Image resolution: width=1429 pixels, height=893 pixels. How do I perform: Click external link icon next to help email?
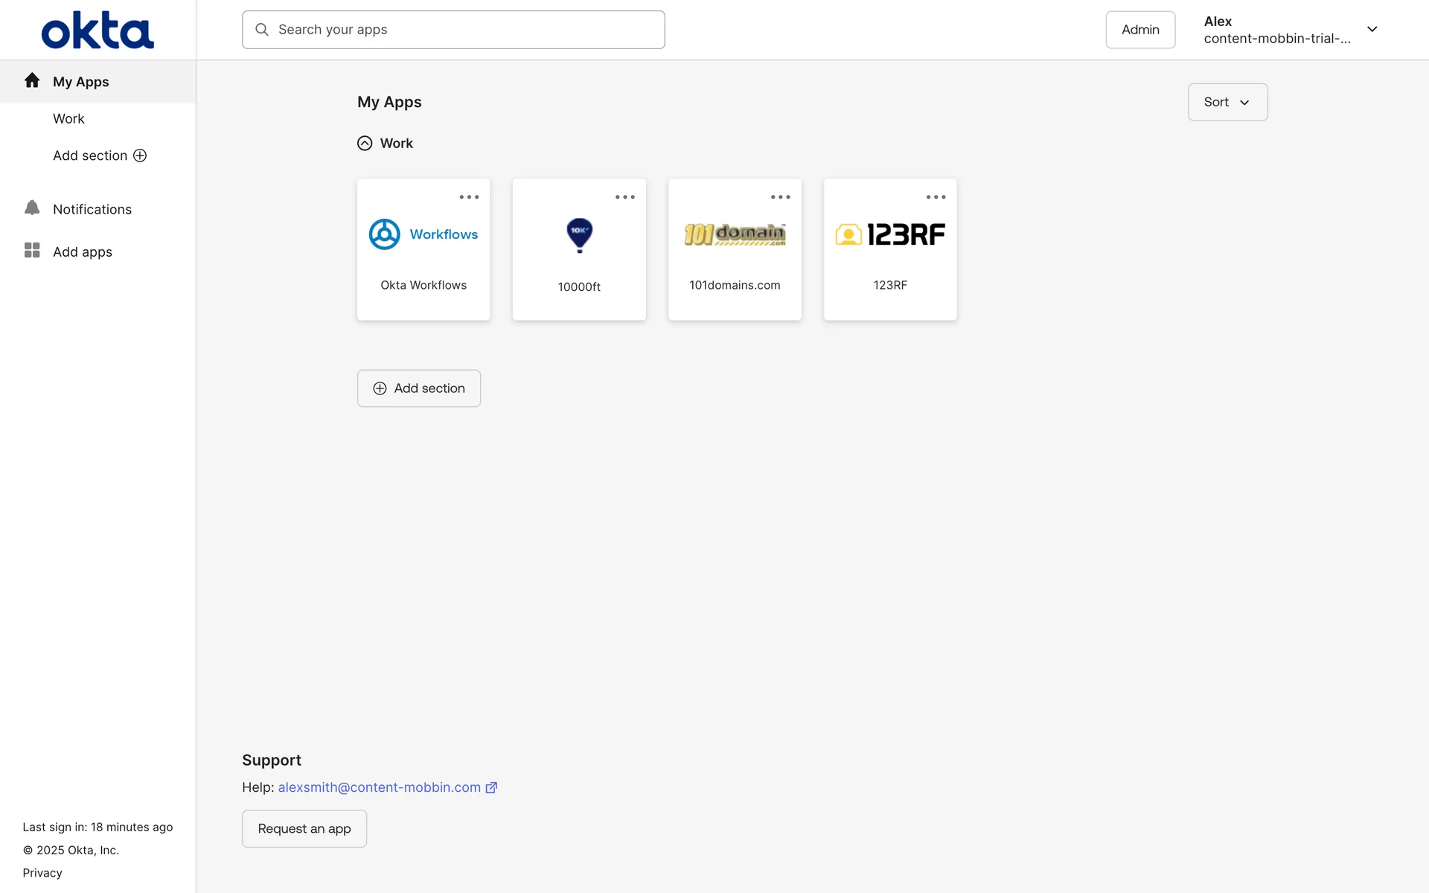491,787
